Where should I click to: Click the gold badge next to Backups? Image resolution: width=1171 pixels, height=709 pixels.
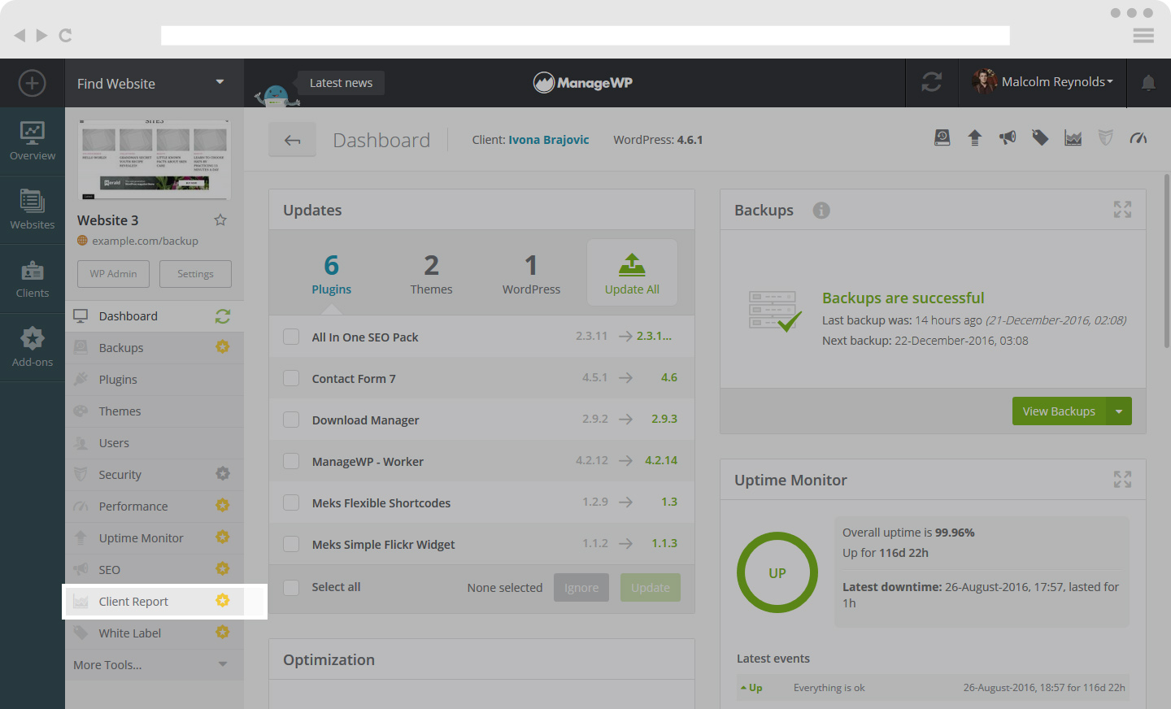(223, 347)
